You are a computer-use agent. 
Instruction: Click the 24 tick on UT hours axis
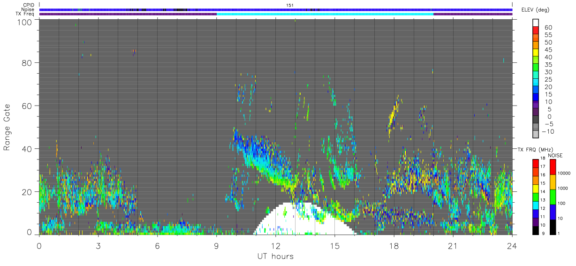click(x=512, y=246)
